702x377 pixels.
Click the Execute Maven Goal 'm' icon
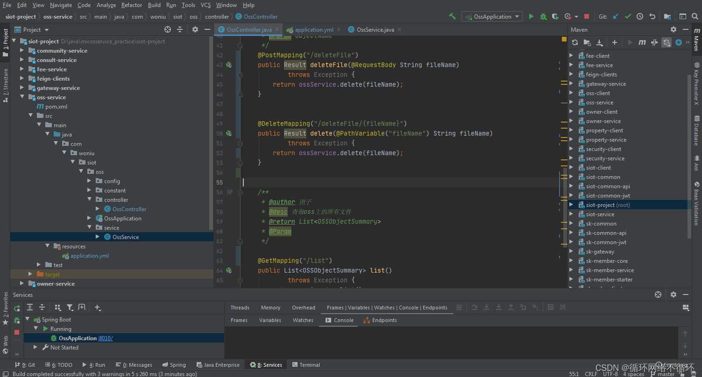[x=642, y=42]
